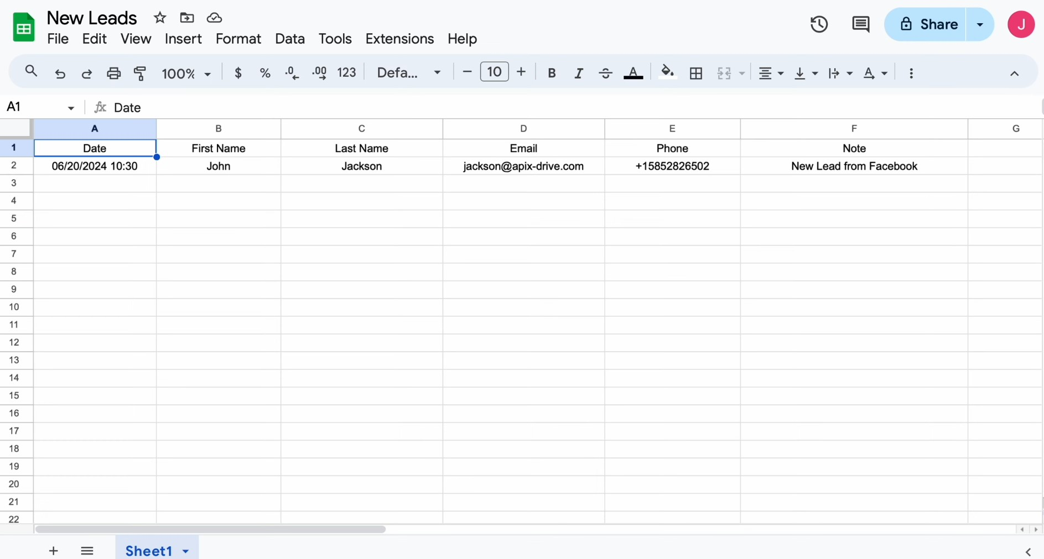Apply percent format
The height and width of the screenshot is (559, 1044).
(x=265, y=72)
